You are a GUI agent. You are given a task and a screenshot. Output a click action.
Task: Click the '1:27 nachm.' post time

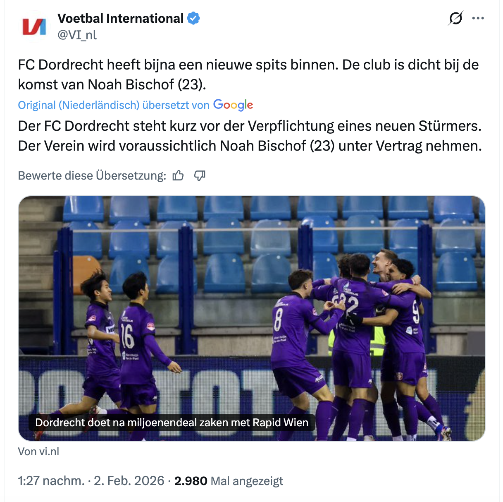[x=51, y=481]
